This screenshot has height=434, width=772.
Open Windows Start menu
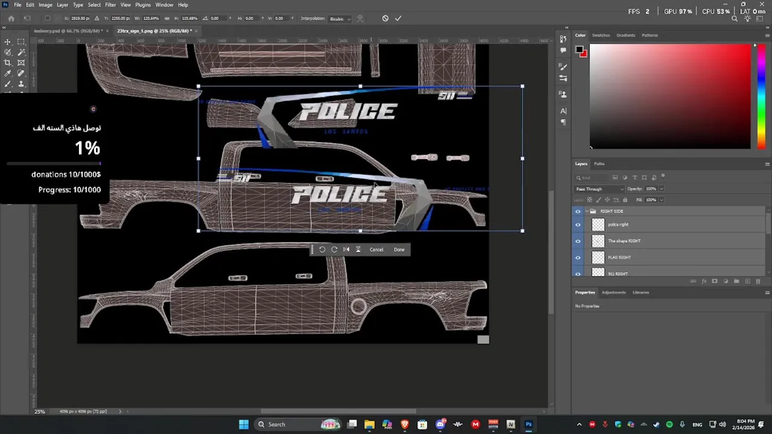[x=244, y=424]
